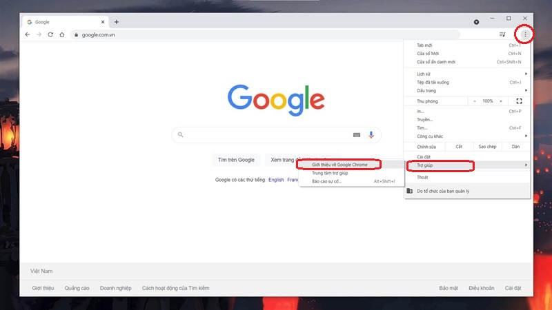This screenshot has width=552, height=310.
Task: Click the organization building icon
Action: click(409, 191)
